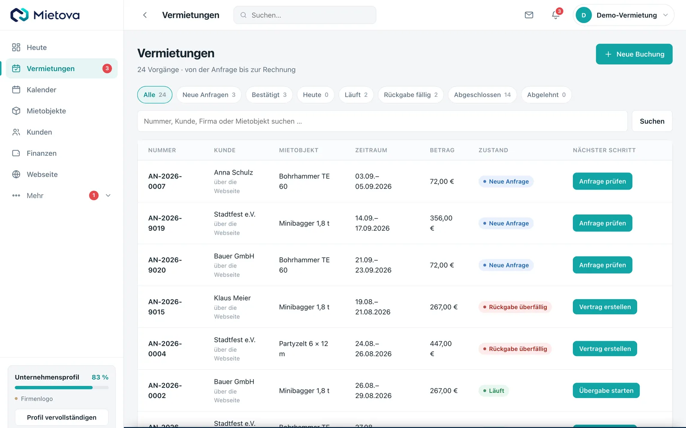The image size is (686, 428).
Task: Open the notifications bell
Action: [x=556, y=15]
